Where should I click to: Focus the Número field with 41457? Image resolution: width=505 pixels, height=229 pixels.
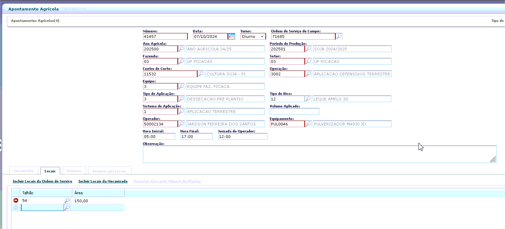(x=165, y=36)
